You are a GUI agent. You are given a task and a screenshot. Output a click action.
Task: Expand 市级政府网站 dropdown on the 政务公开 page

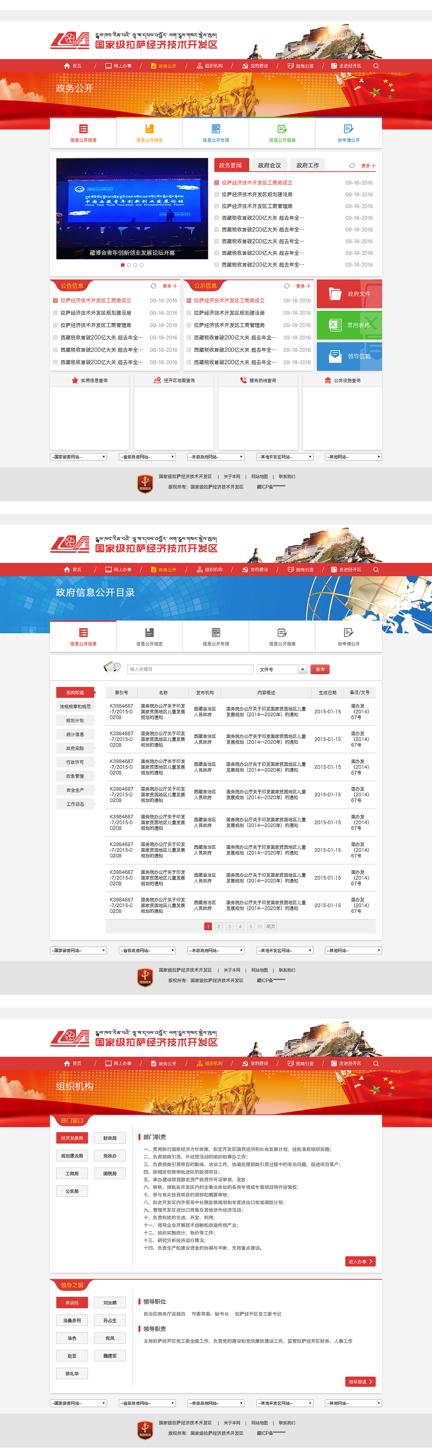216,457
